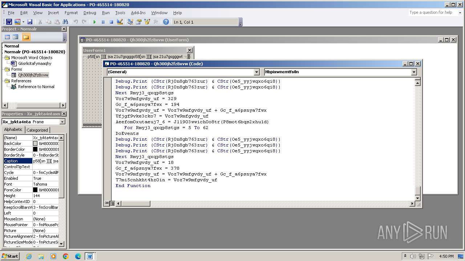Image resolution: width=465 pixels, height=261 pixels.
Task: Click the properties list scroll down arrow
Action: [x=61, y=243]
